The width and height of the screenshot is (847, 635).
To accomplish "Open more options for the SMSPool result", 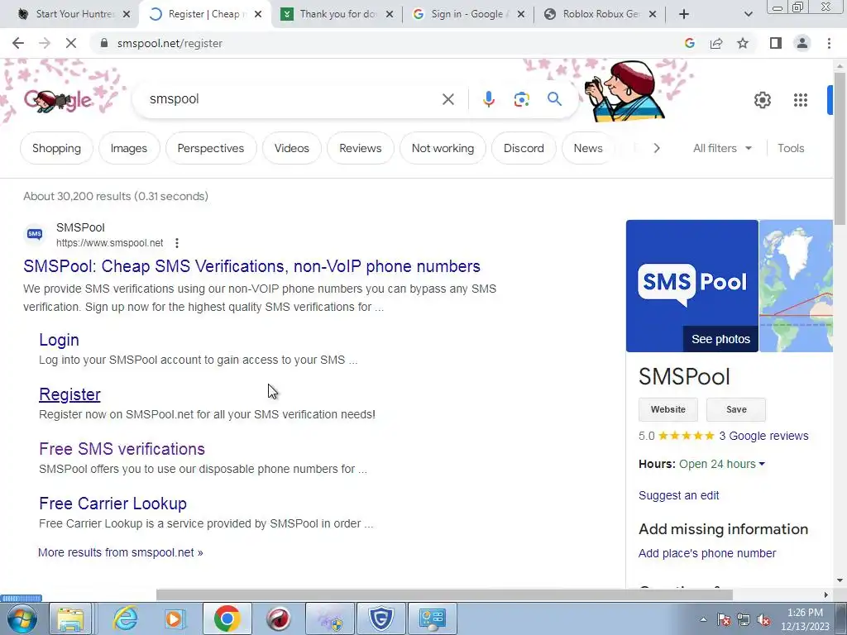I will click(x=177, y=243).
